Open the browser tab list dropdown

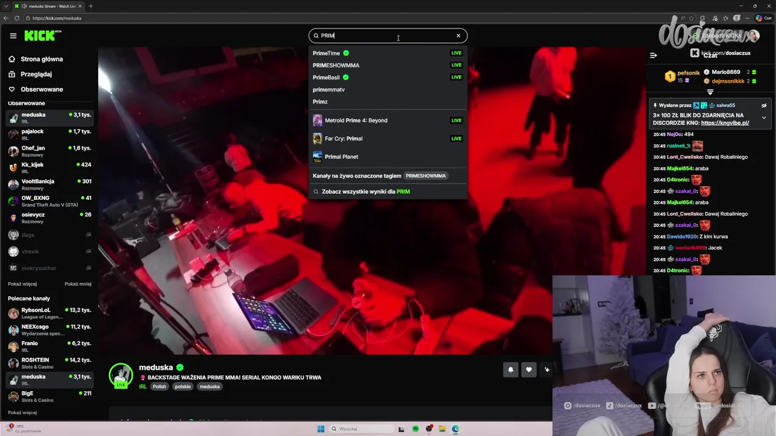point(5,6)
